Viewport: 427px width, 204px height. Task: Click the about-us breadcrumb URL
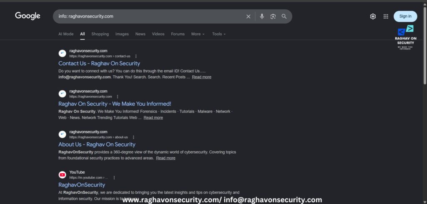tap(98, 137)
